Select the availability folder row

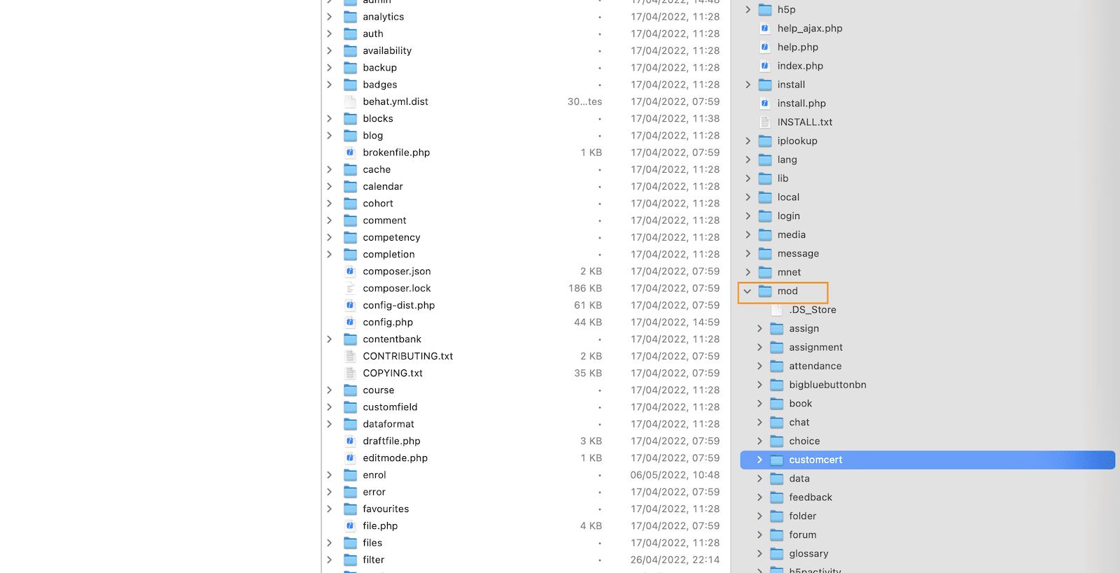tap(526, 51)
